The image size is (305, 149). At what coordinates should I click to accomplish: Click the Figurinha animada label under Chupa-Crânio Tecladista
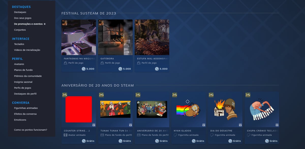pos(262,135)
